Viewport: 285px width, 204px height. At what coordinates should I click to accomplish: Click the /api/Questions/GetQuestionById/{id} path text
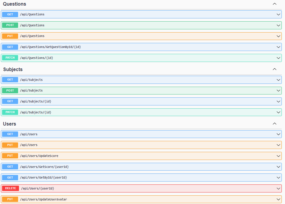click(50, 47)
